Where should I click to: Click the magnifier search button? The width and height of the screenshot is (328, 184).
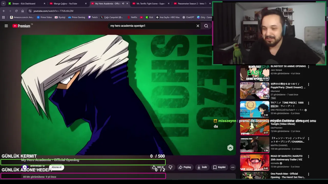point(206,26)
